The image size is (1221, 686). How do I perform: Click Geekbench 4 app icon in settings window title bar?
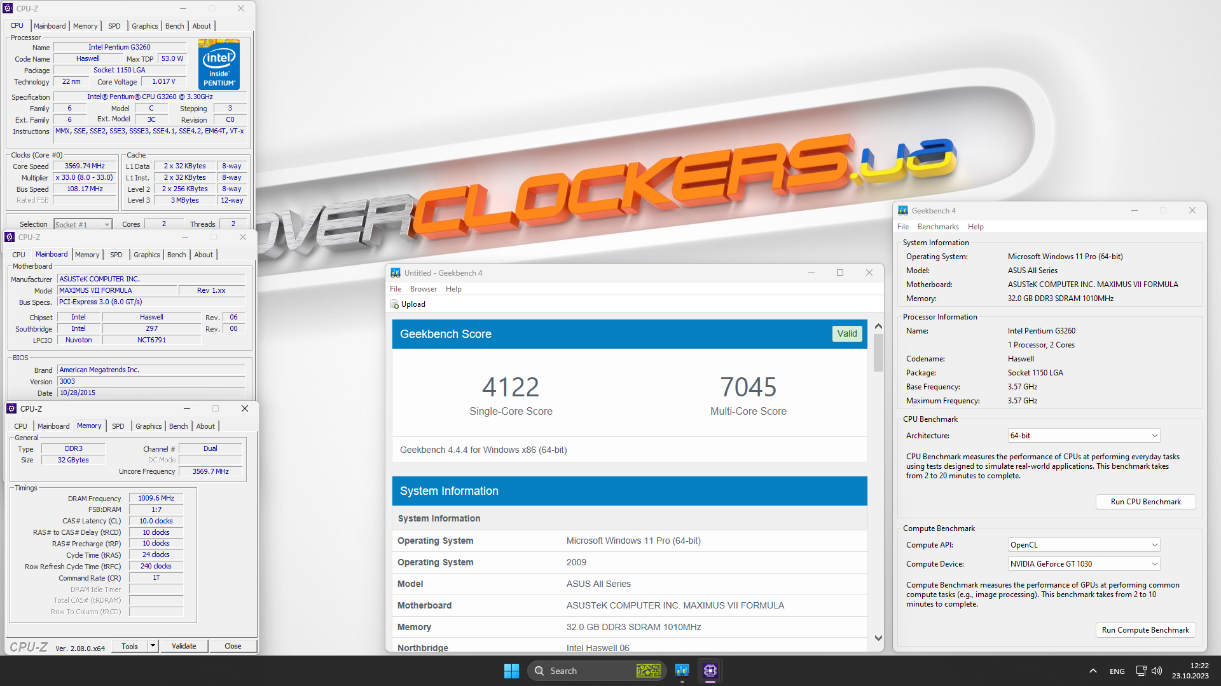pyautogui.click(x=903, y=210)
